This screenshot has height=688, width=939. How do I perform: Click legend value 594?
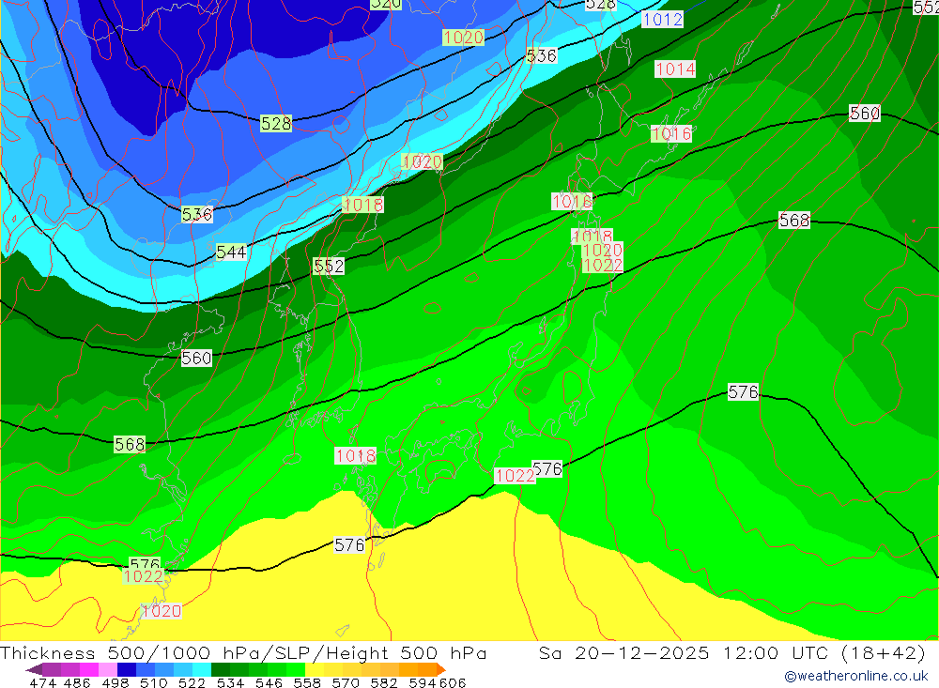pos(423,682)
